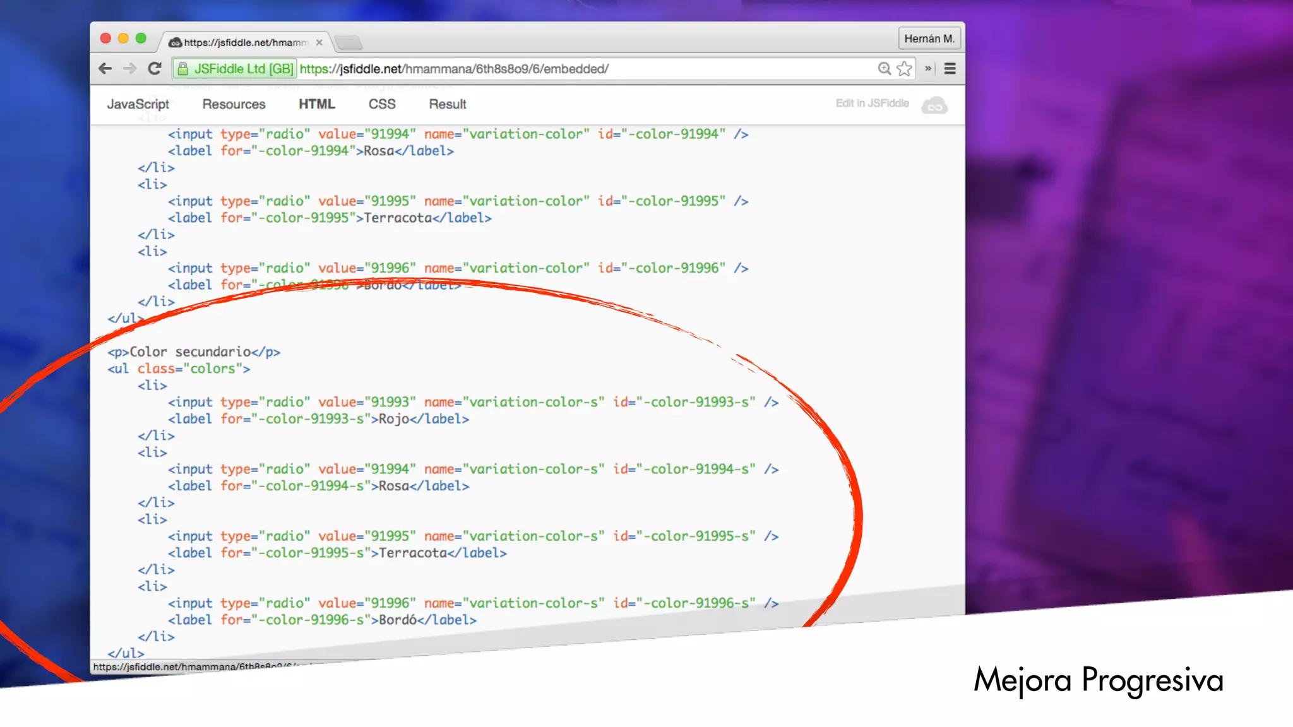The image size is (1293, 727).
Task: Click the green SSL padlock icon
Action: (182, 69)
